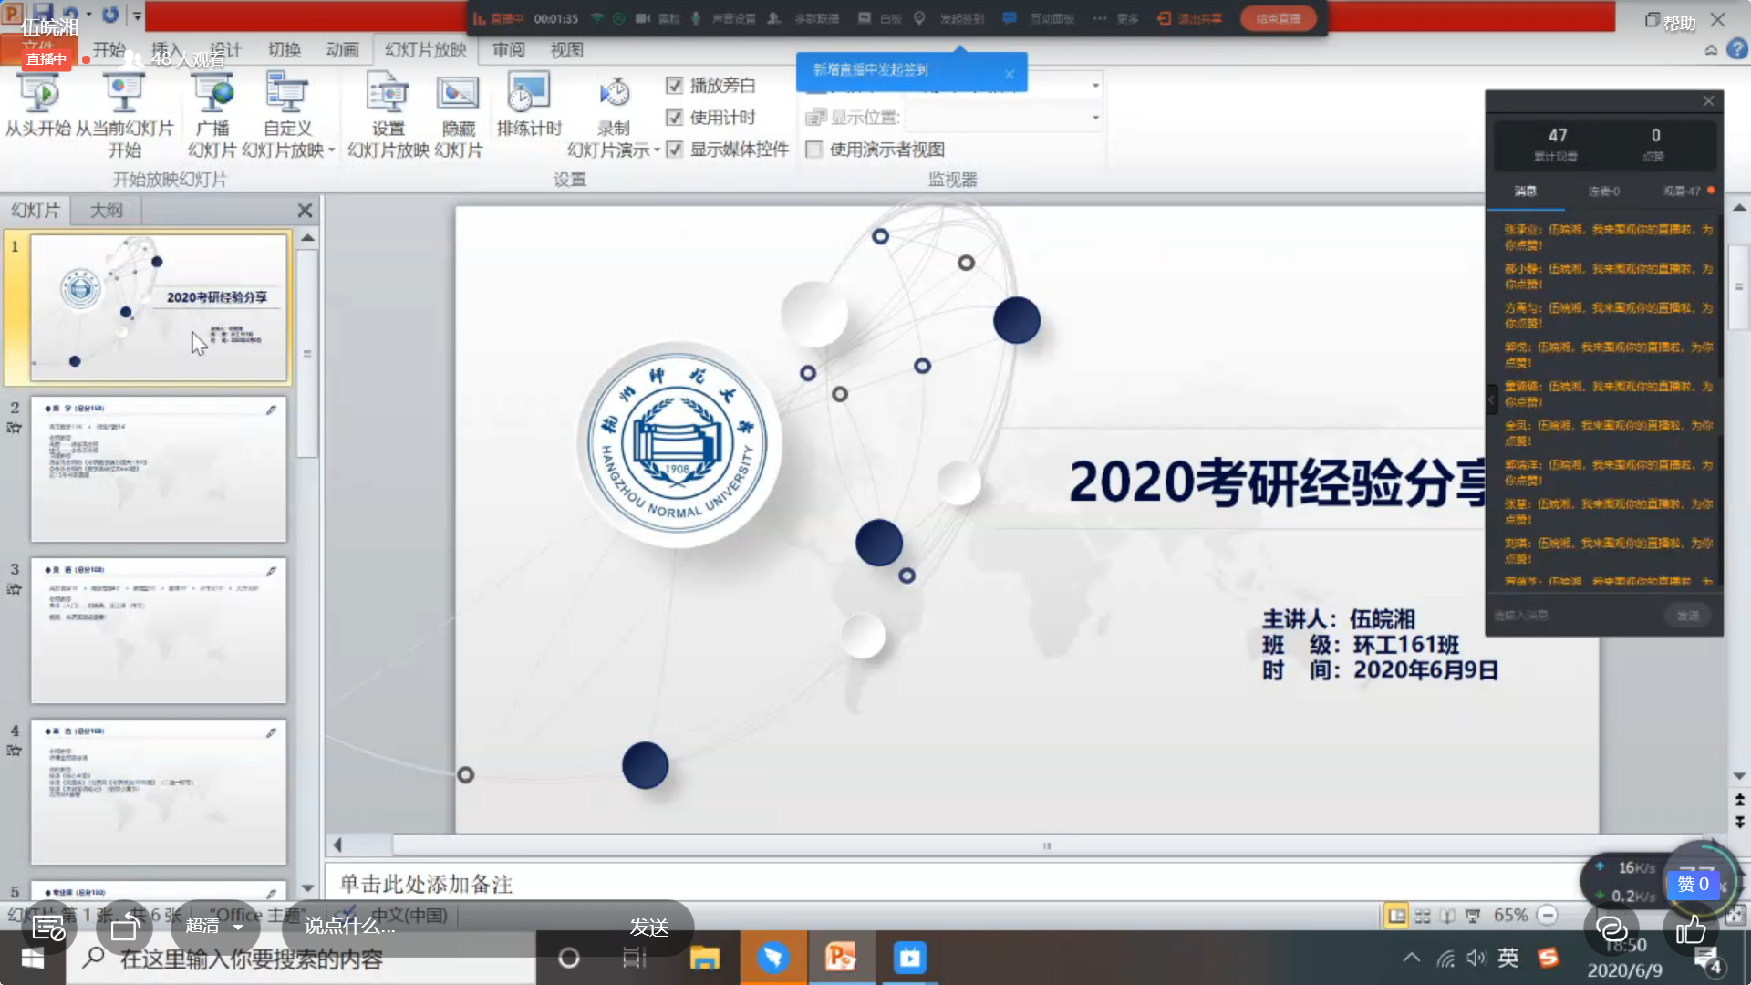Switch to the Outline (大纲) pane tab
Screen dimensions: 1751x985
[x=106, y=210]
